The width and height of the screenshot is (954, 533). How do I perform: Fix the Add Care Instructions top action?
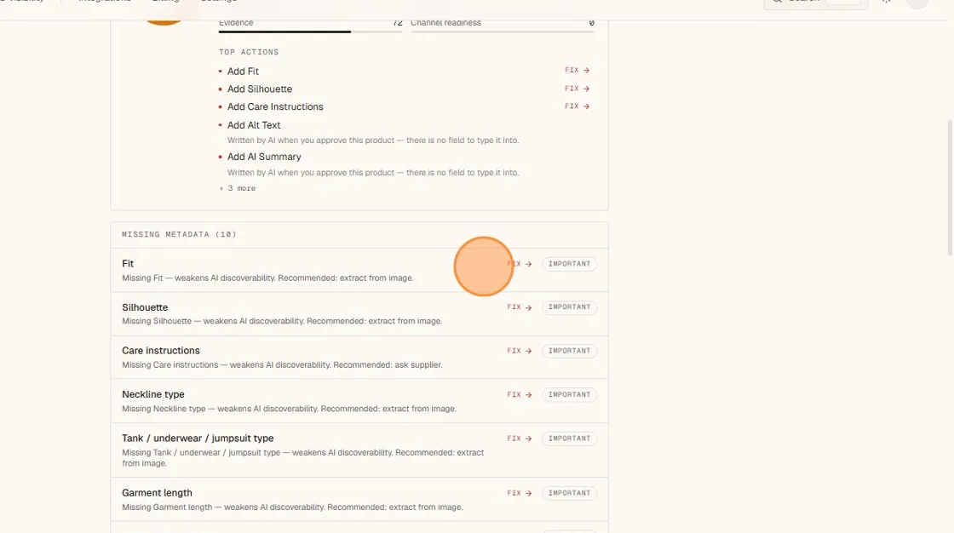(577, 106)
